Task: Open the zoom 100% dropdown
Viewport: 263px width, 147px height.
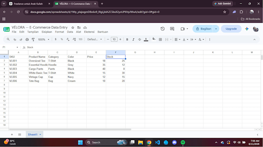Action: tap(44, 40)
